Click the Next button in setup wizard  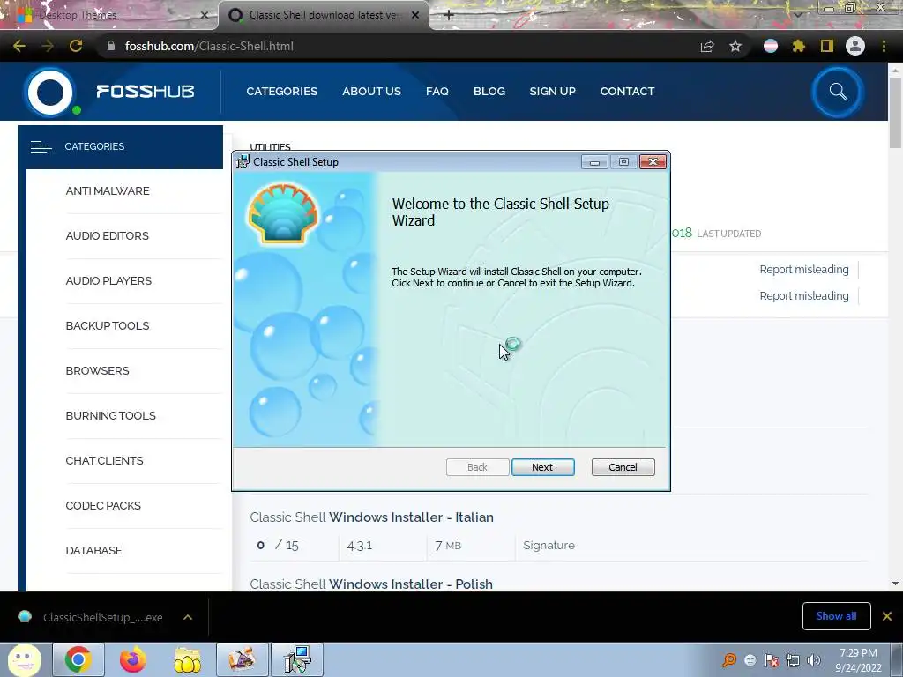[x=542, y=467]
